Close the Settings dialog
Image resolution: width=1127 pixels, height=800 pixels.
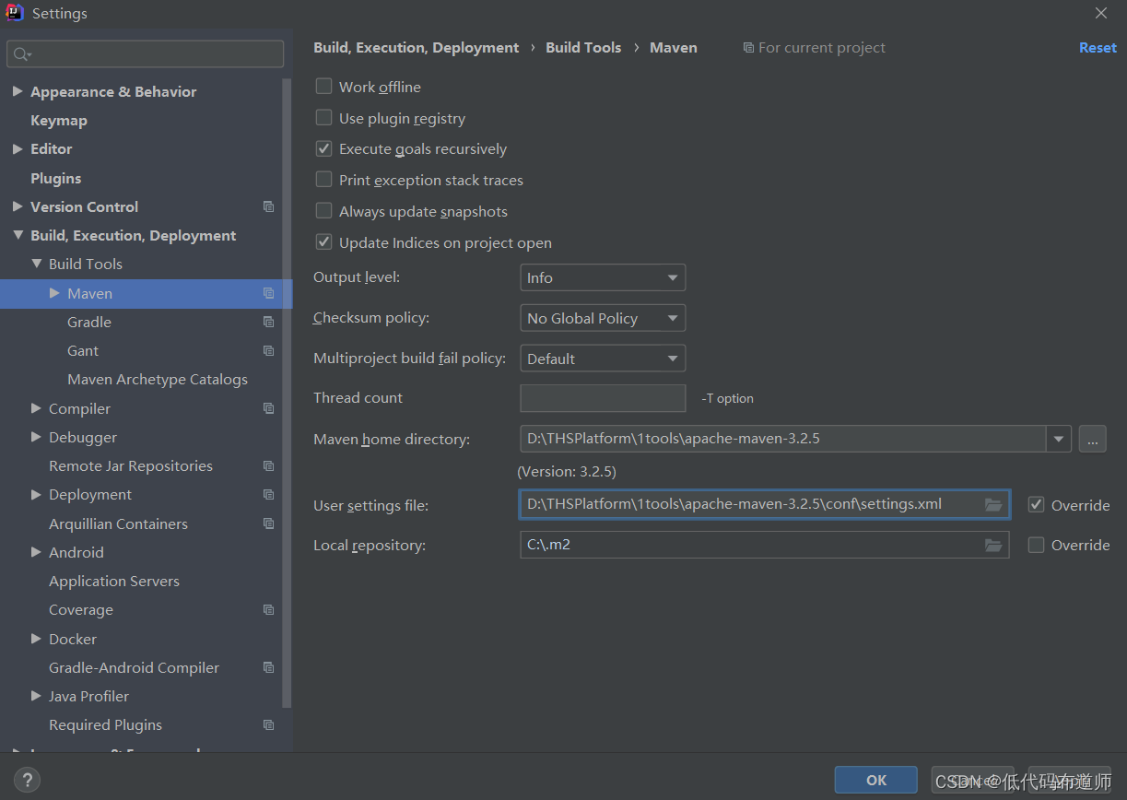click(x=1101, y=13)
